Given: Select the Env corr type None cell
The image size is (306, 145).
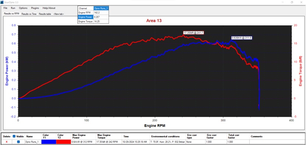Looking at the screenshot, I should [x=196, y=142].
